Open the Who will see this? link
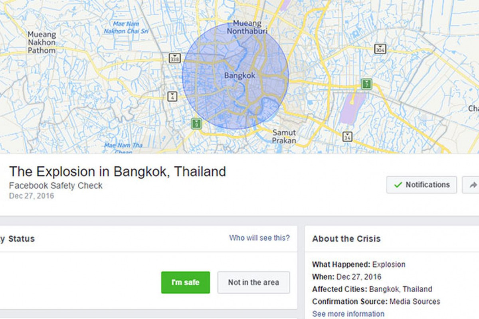479x319 pixels. click(259, 238)
